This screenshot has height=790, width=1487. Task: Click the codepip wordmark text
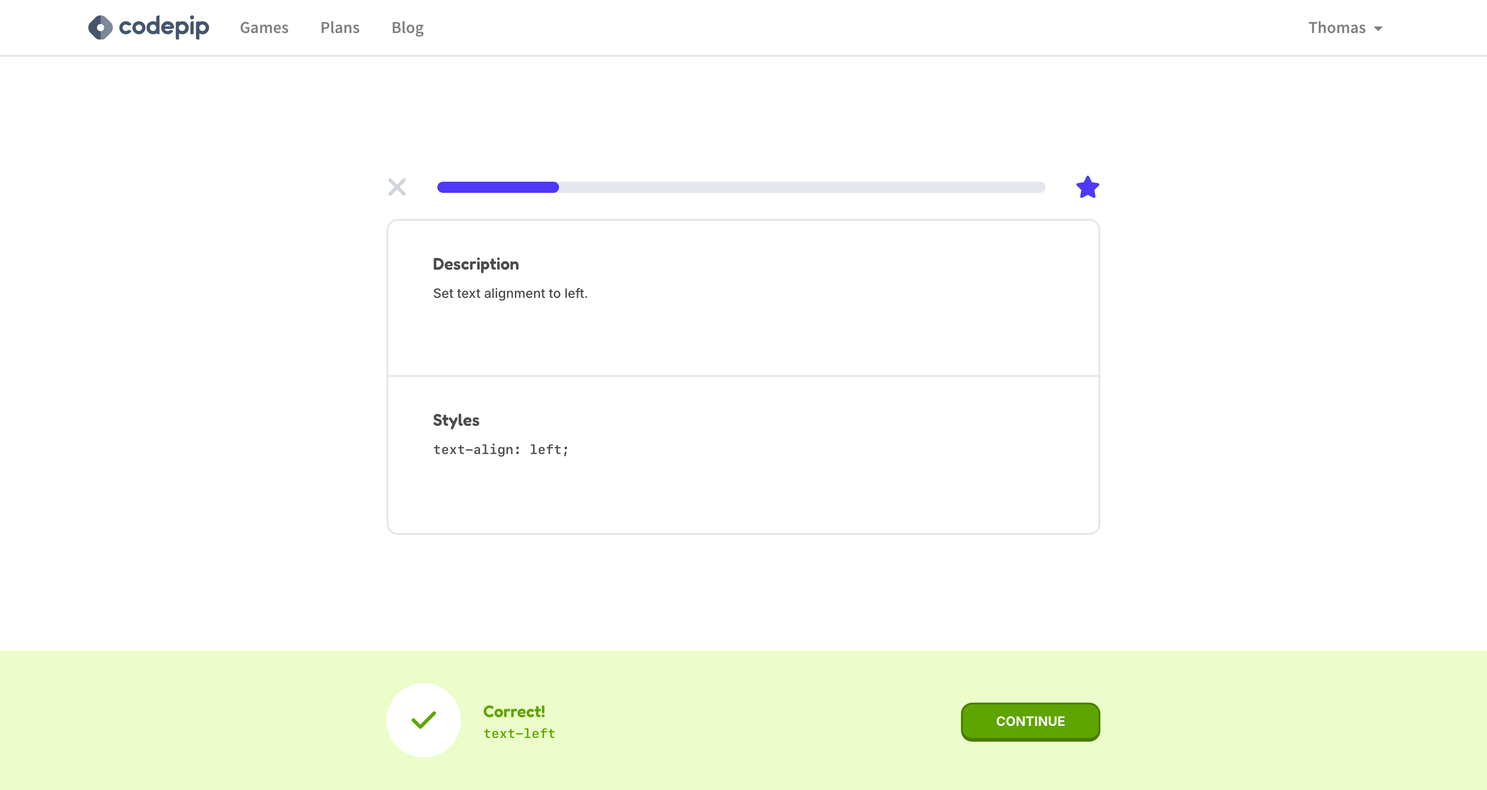[x=164, y=26]
